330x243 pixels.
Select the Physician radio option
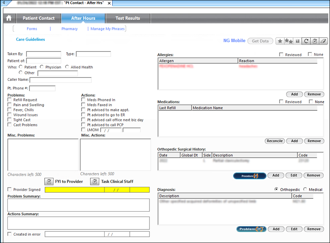click(x=42, y=67)
